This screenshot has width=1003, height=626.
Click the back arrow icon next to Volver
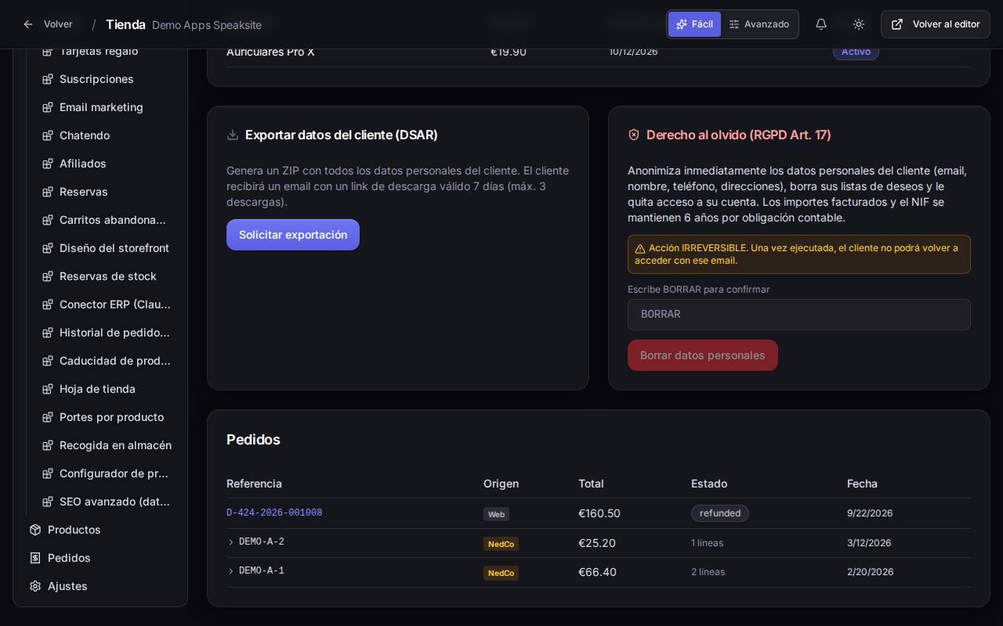28,24
